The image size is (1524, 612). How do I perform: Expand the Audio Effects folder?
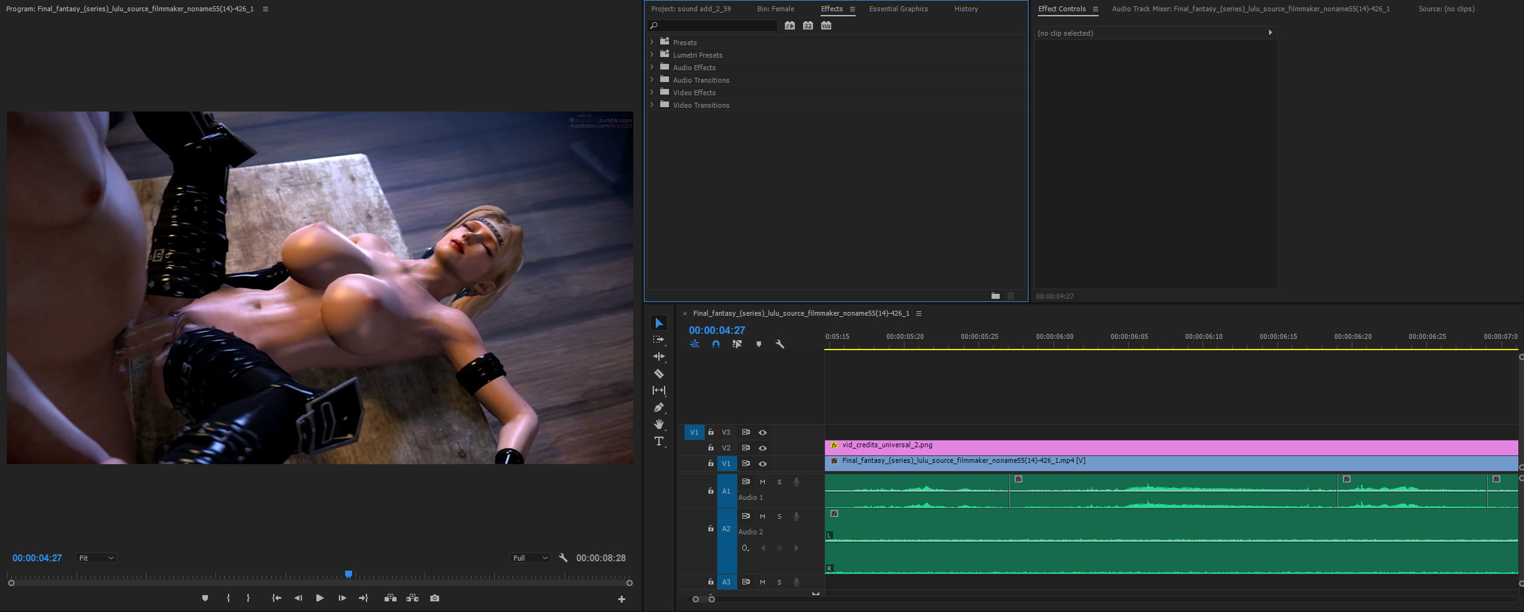652,67
